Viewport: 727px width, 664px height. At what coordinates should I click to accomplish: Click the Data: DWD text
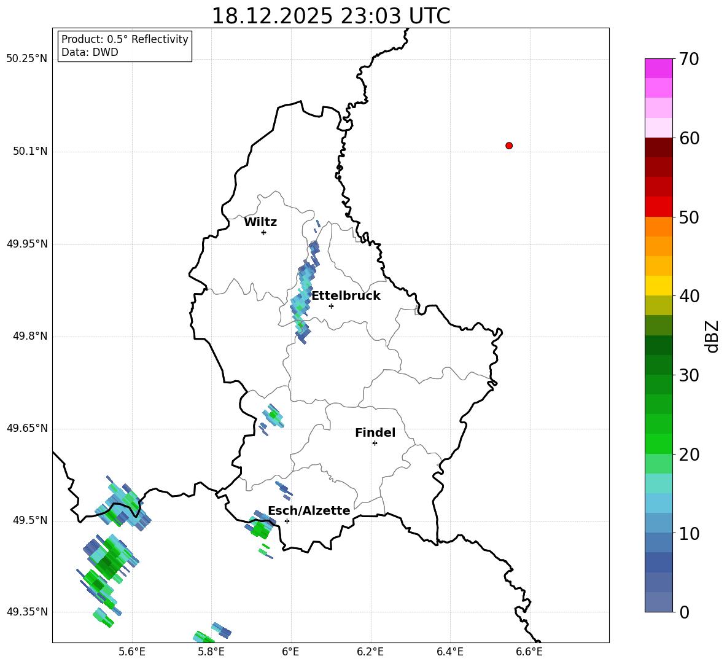[90, 52]
